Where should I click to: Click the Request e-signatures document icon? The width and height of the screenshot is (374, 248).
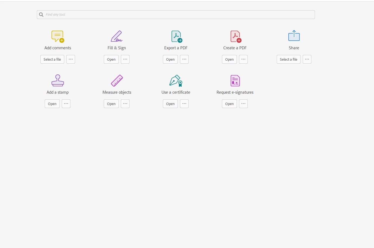pos(235,81)
